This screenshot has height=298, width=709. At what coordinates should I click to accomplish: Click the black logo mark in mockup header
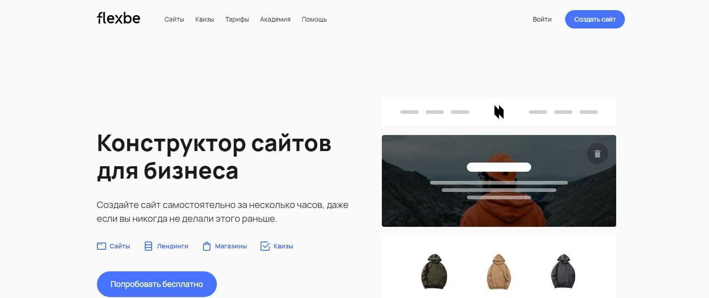click(499, 112)
